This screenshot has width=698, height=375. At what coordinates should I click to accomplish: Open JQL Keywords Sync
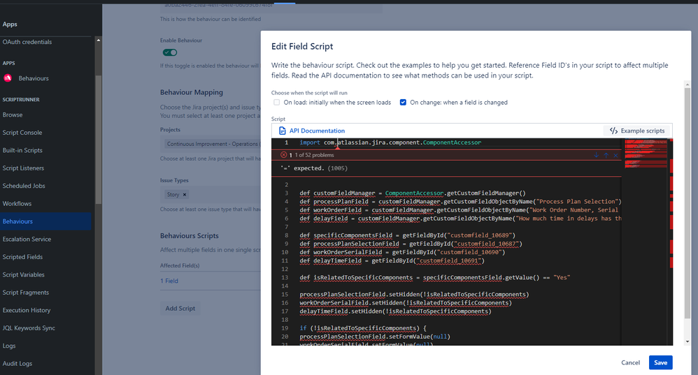pos(29,328)
